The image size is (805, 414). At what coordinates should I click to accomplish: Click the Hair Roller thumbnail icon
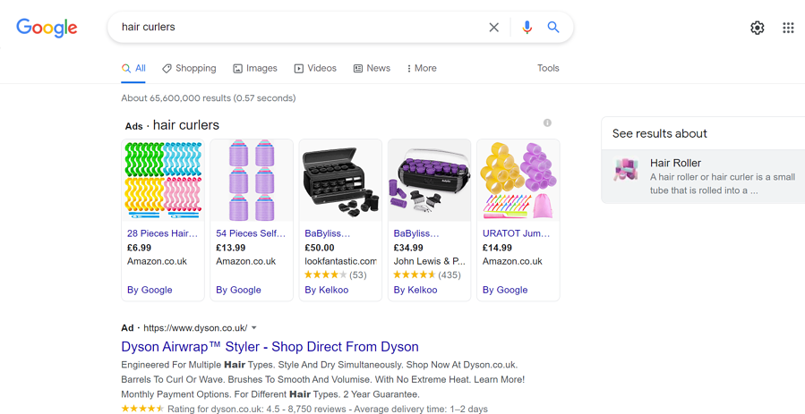pyautogui.click(x=626, y=170)
